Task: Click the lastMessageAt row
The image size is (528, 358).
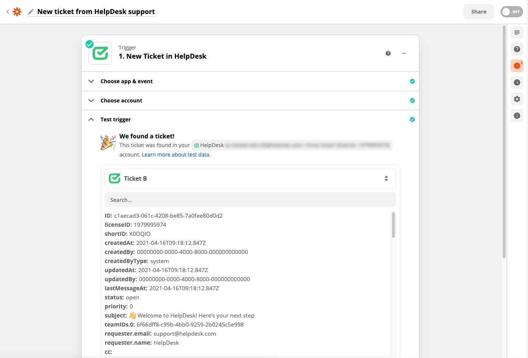Action: [x=162, y=288]
